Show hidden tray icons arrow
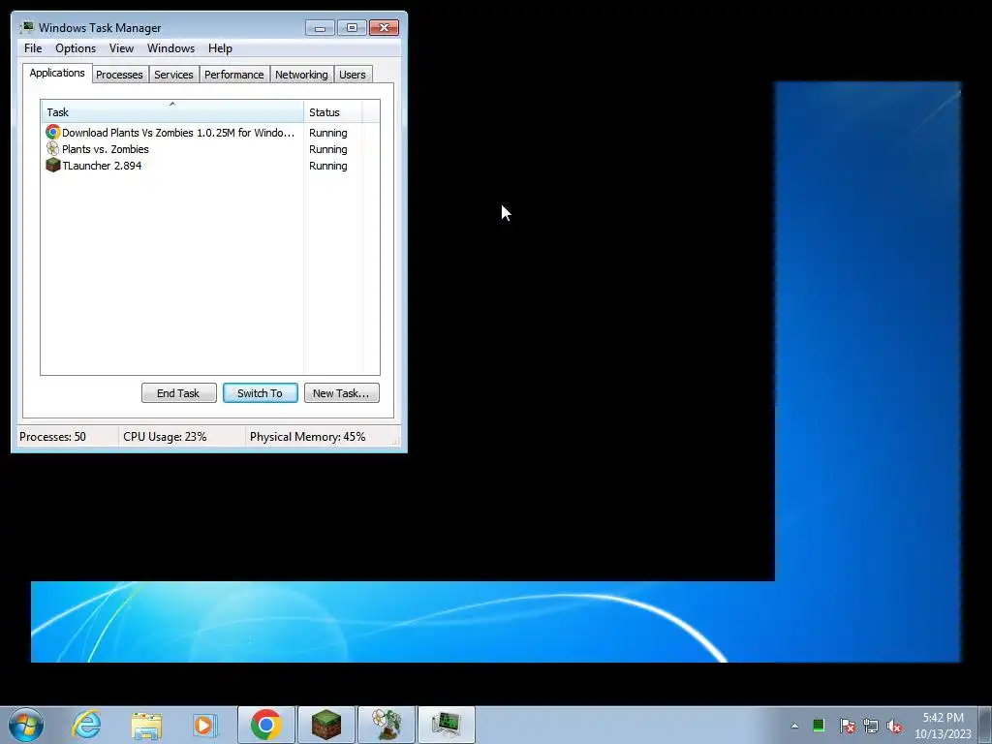The height and width of the screenshot is (744, 992). (x=794, y=726)
